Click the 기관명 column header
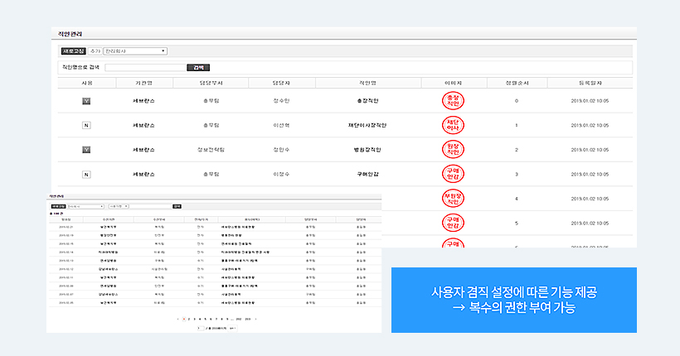The width and height of the screenshot is (680, 356). click(144, 83)
